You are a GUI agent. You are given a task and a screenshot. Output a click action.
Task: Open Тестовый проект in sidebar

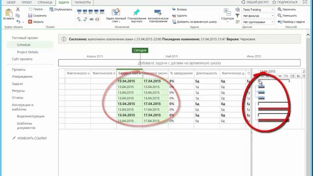pyautogui.click(x=25, y=38)
